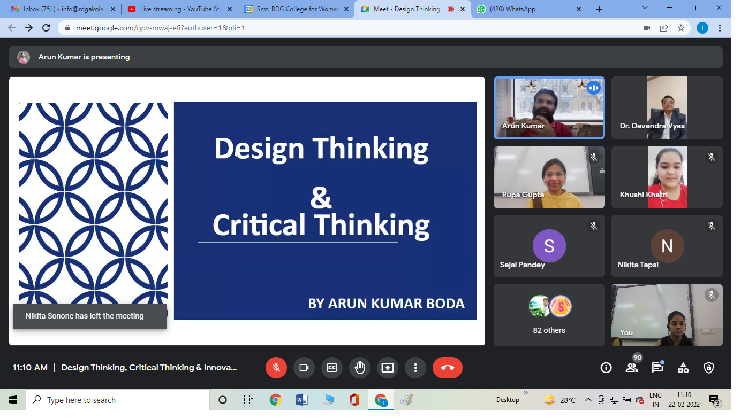Unmute the microphone

pyautogui.click(x=276, y=368)
